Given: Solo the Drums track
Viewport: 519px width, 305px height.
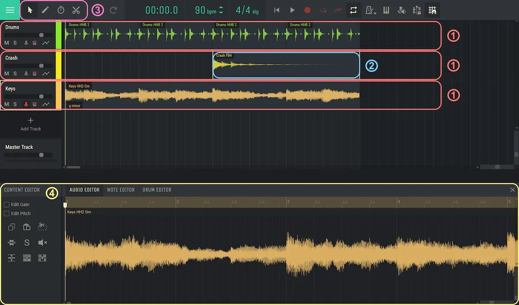Looking at the screenshot, I should coord(15,43).
